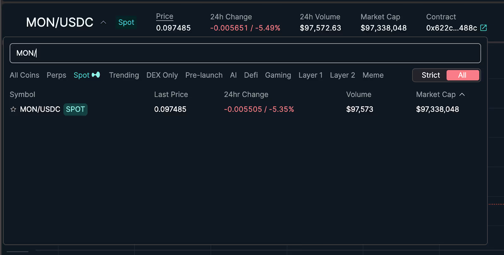Click header 24h Volume value $97,572.63

[x=320, y=28]
